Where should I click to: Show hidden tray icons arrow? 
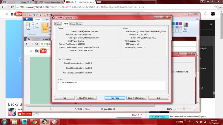[193, 122]
